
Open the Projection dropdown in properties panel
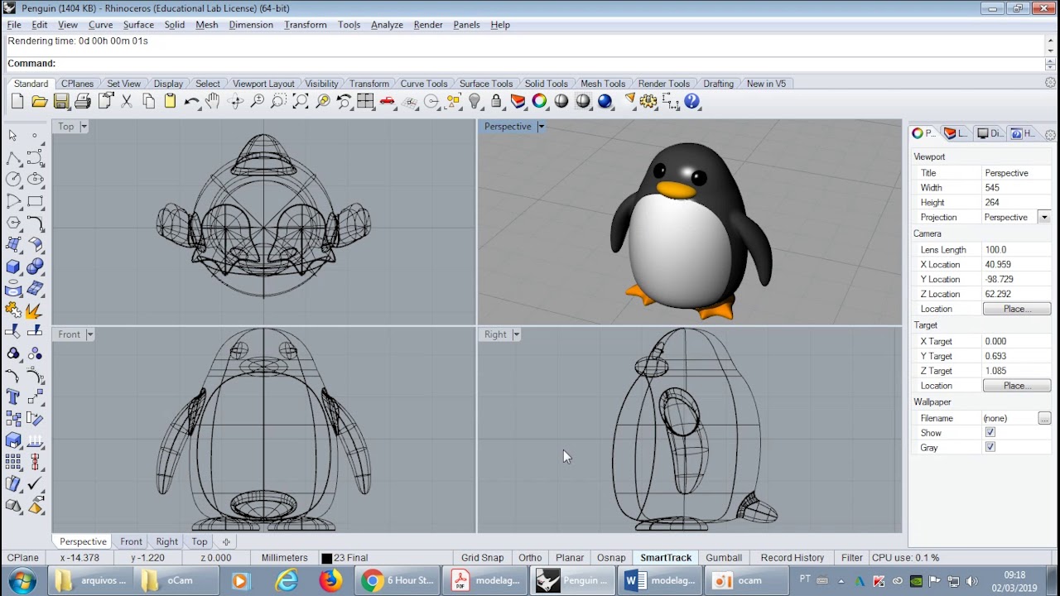[1044, 217]
